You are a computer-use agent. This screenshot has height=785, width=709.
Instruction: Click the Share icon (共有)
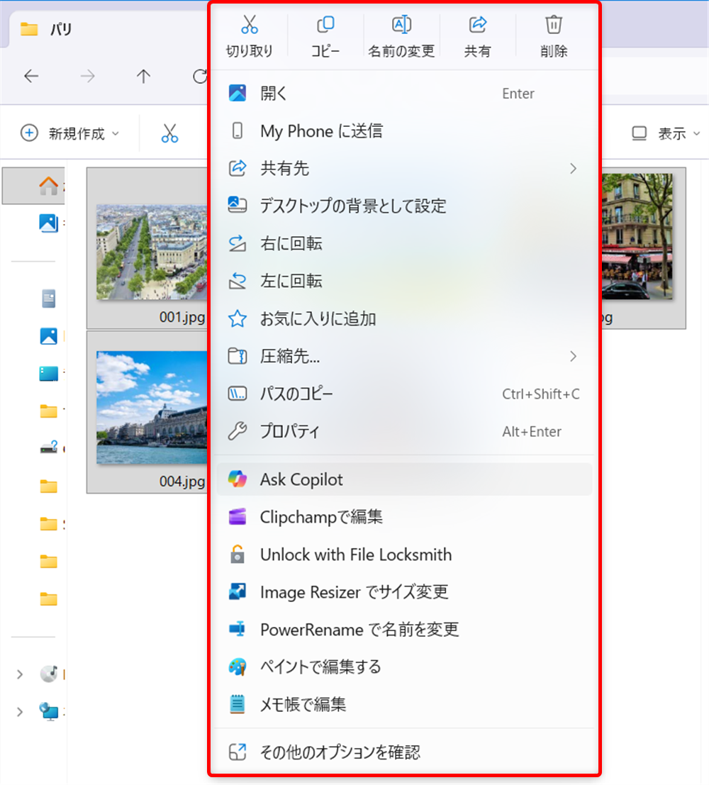(477, 34)
